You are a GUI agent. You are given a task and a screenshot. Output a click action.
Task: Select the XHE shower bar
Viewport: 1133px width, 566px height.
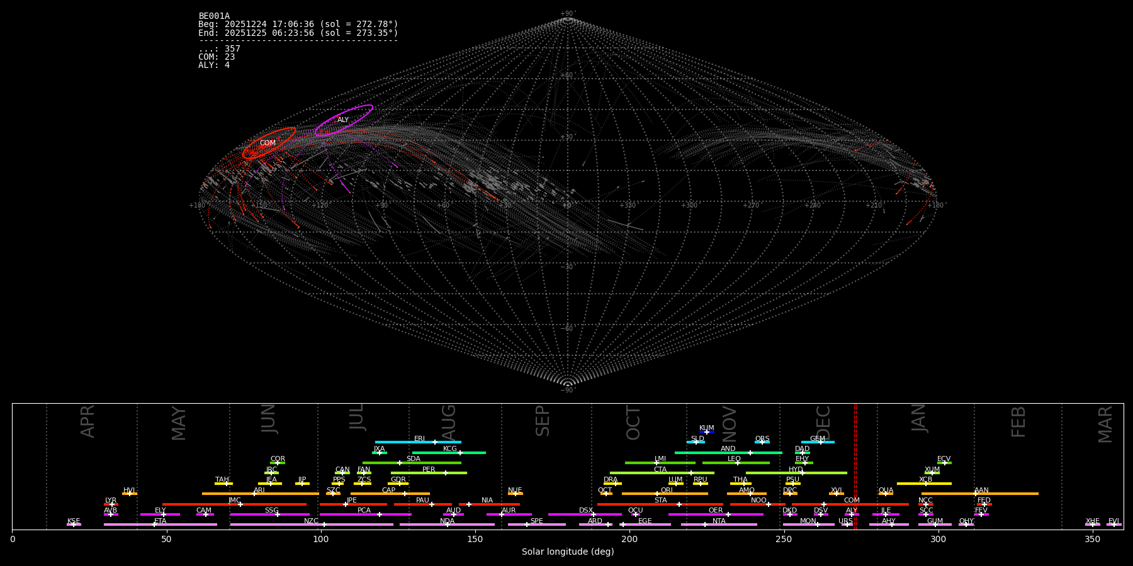1093,524
